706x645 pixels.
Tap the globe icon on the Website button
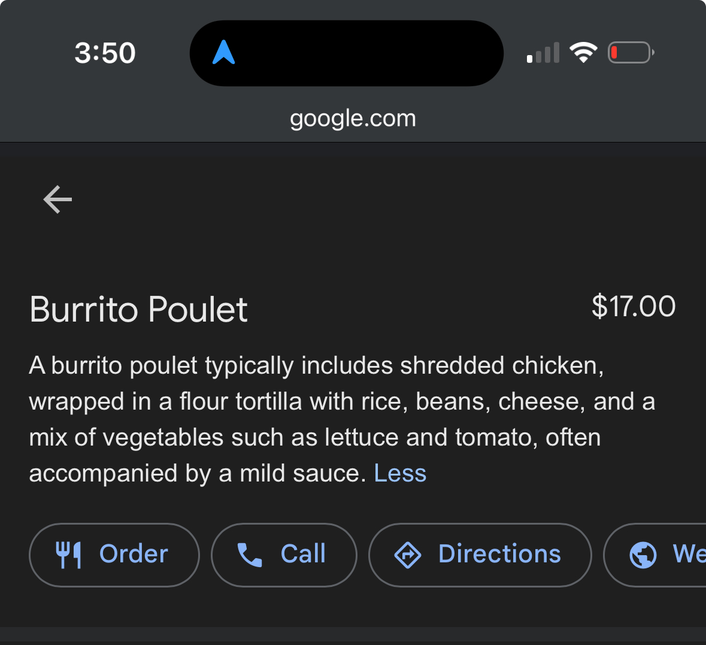click(641, 555)
